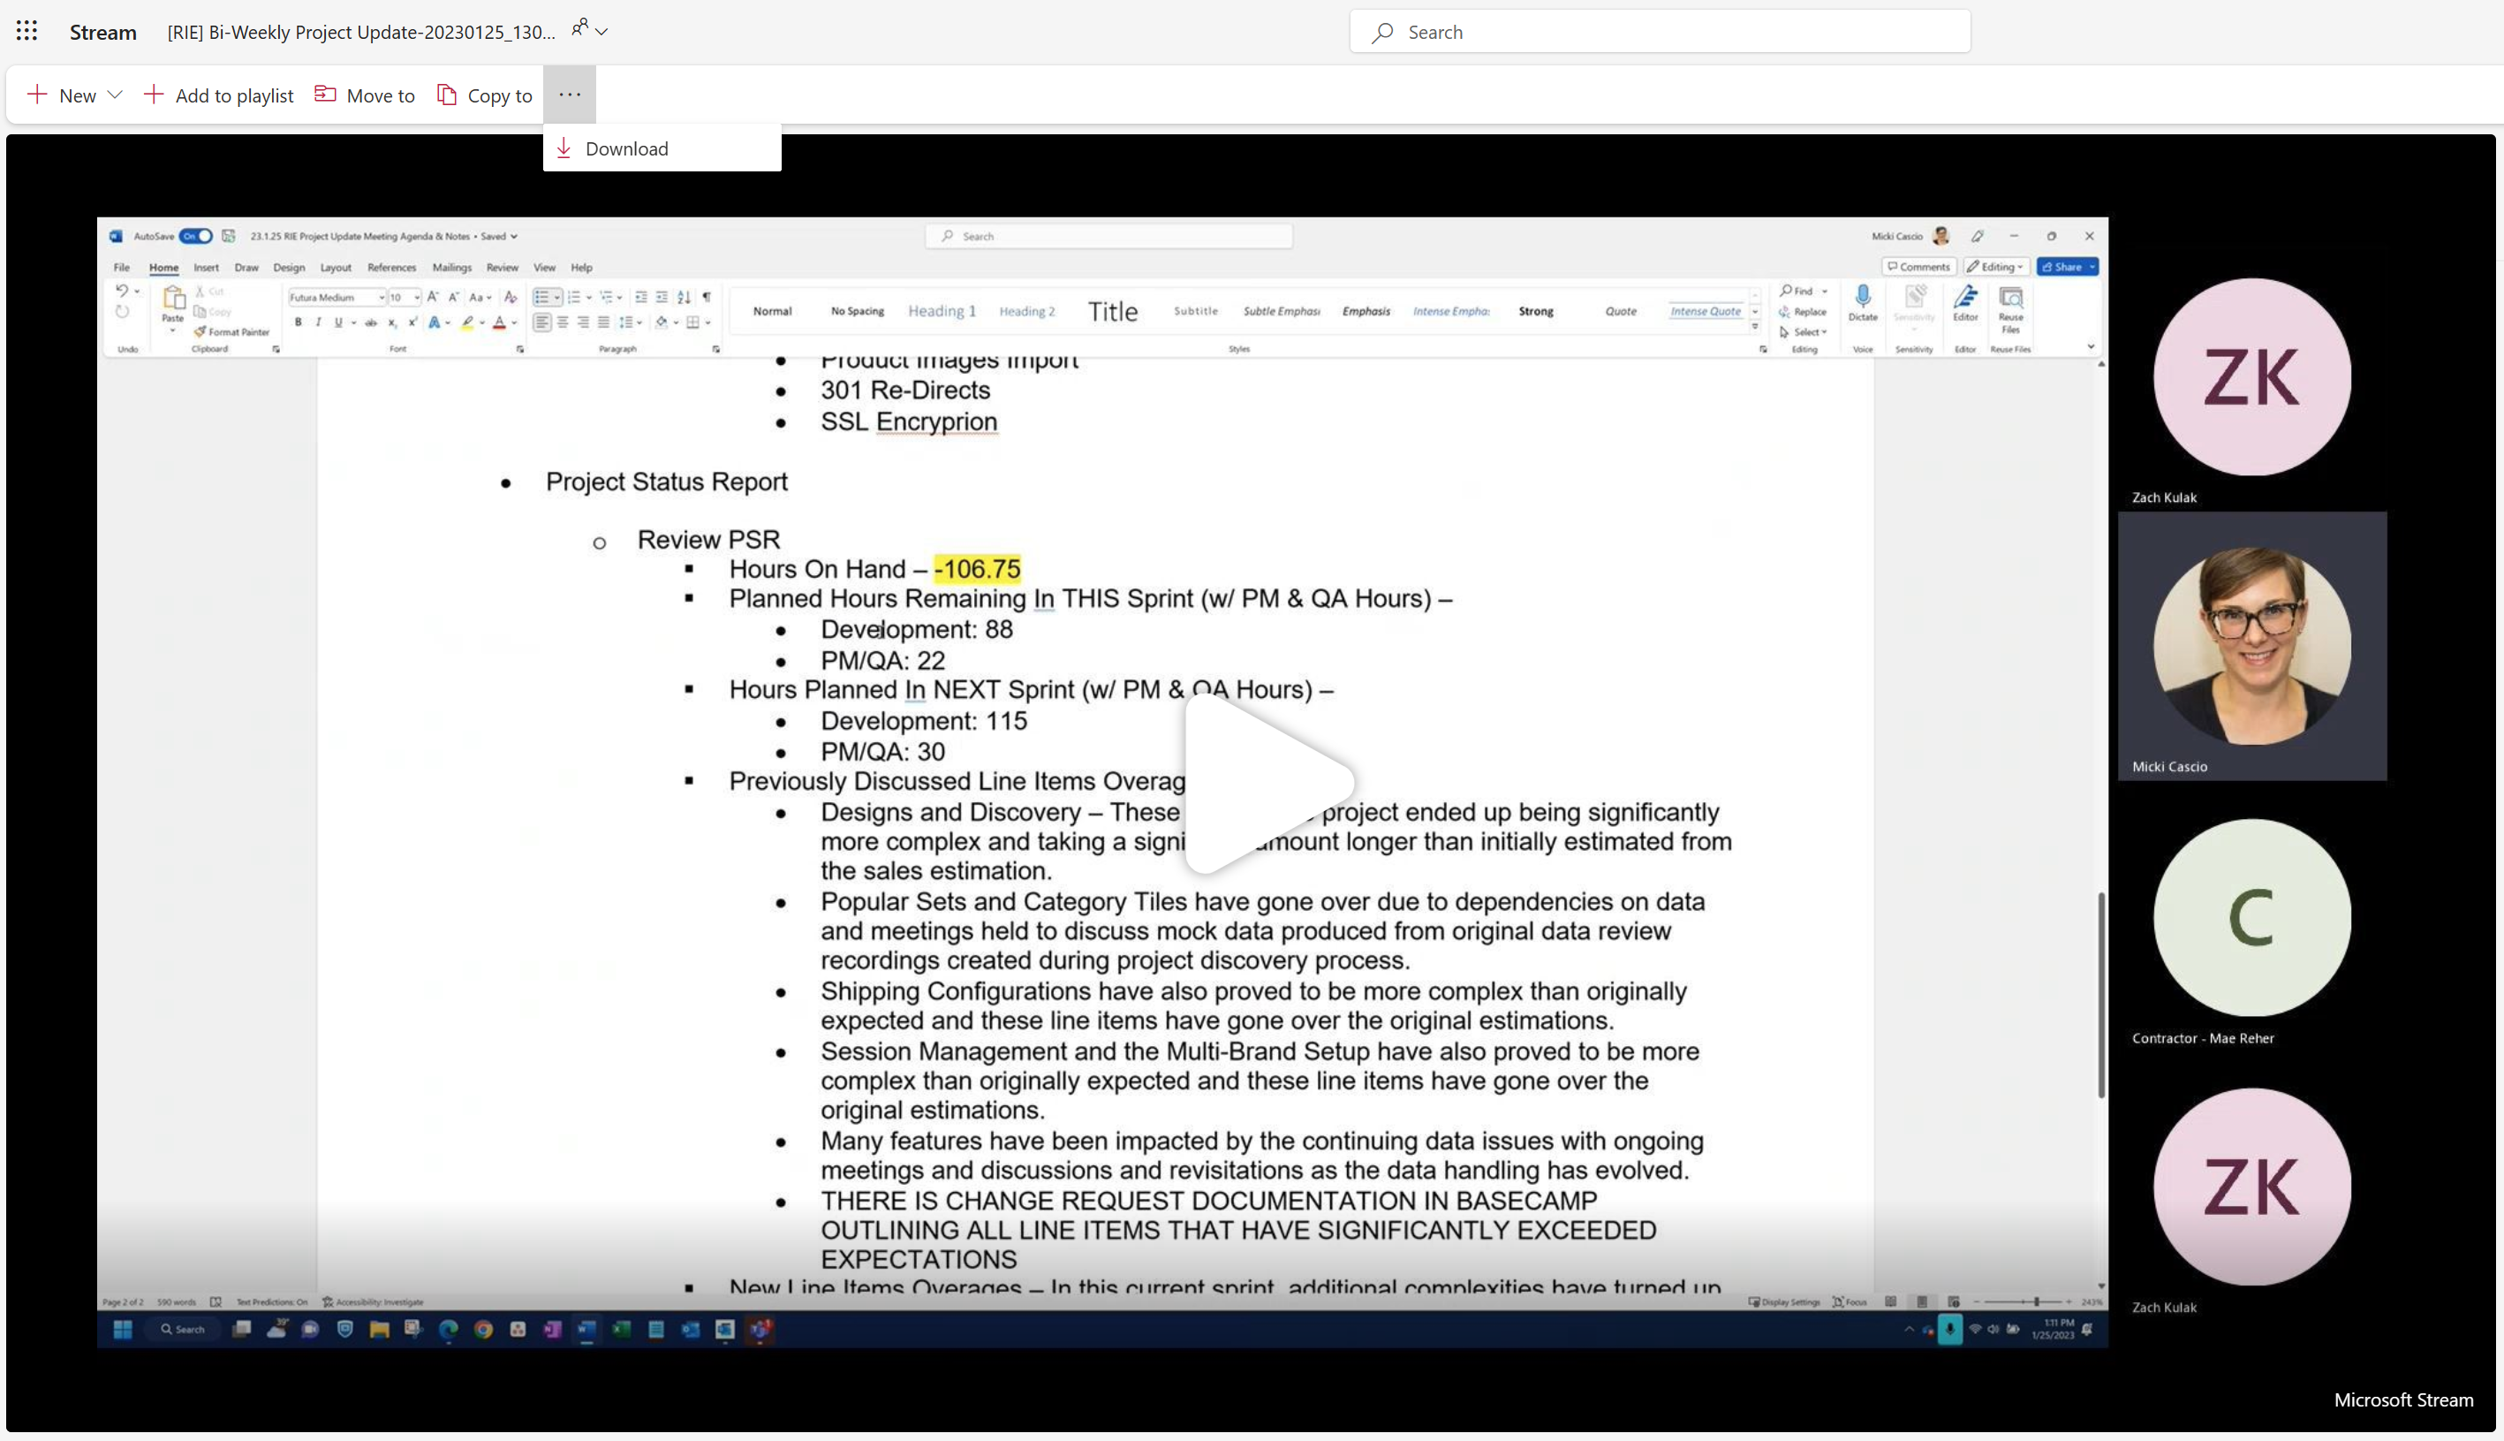This screenshot has height=1441, width=2504.
Task: Click the Undo arrow in Word ribbon
Action: tap(122, 291)
